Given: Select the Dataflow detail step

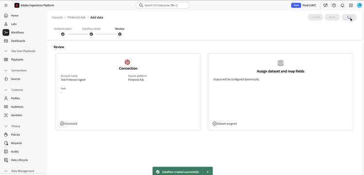Looking at the screenshot, I should 91,32.
